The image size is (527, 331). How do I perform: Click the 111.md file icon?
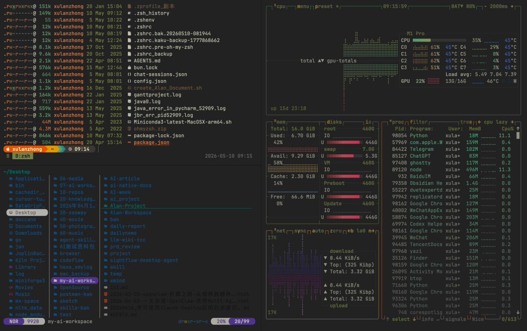tap(106, 287)
